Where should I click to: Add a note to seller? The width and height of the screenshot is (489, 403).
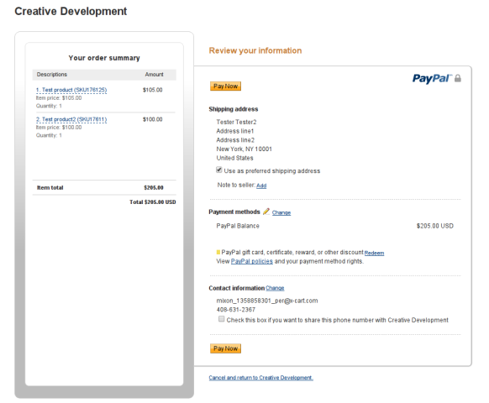point(261,186)
